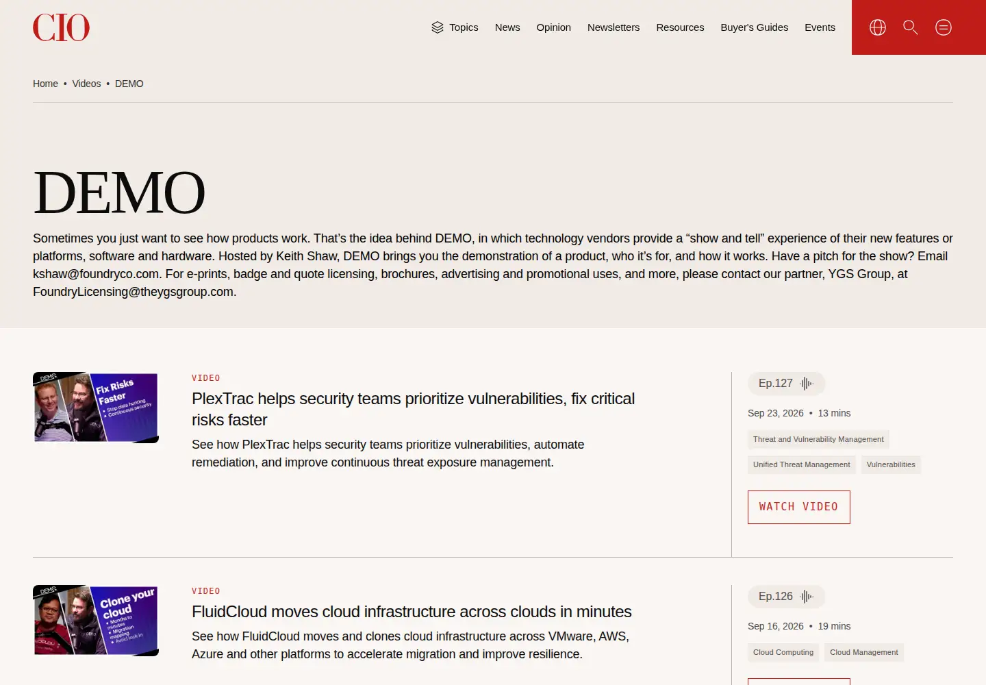Open the Resources menu item
The image size is (986, 685).
(x=680, y=27)
